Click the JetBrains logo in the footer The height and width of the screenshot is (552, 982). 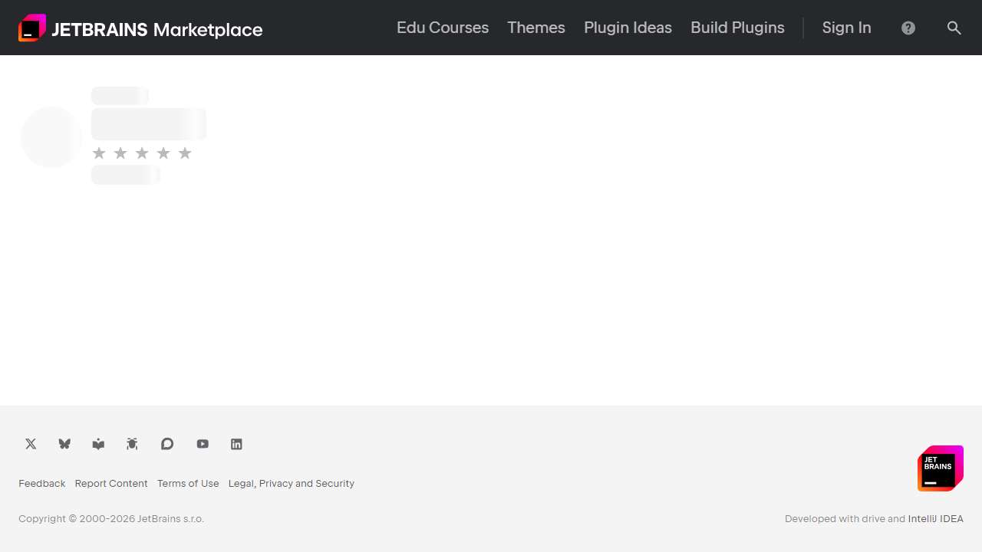940,468
